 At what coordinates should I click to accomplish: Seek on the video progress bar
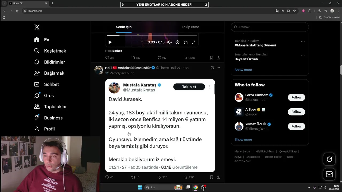152,35
